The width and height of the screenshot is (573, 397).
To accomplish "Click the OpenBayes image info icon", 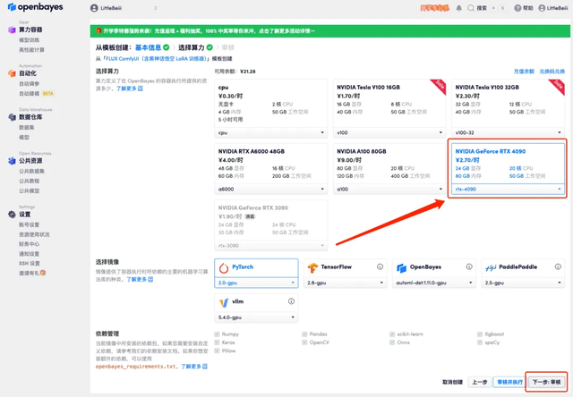I will pos(469,266).
